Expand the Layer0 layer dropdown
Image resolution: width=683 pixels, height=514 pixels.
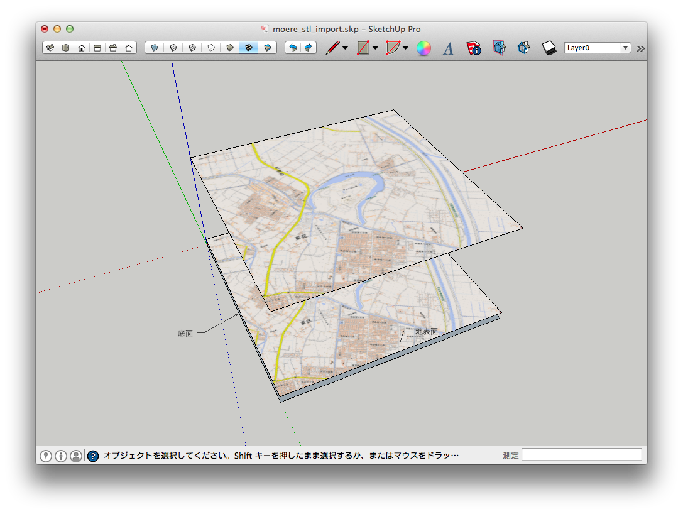click(x=625, y=48)
